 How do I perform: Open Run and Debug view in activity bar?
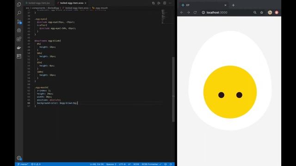coord(19,30)
